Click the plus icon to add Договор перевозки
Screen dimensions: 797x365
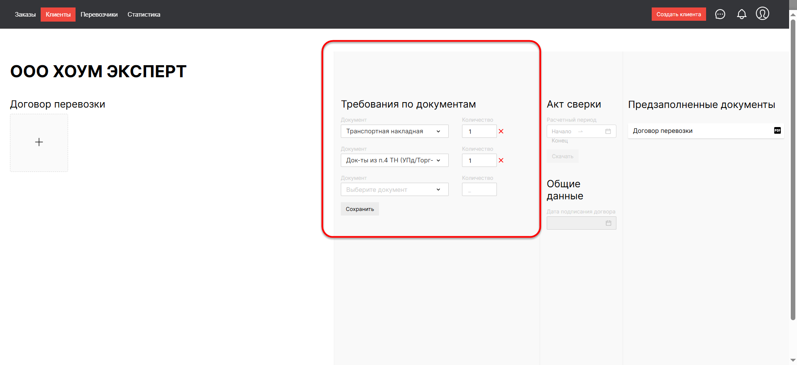tap(39, 142)
